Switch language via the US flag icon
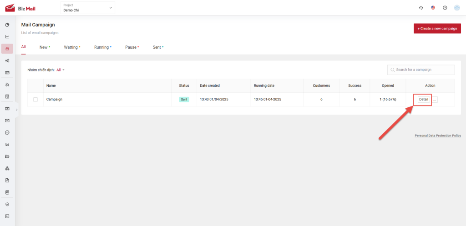The image size is (466, 226). 433,8
